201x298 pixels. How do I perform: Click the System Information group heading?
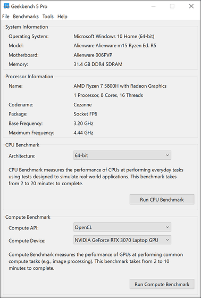click(27, 27)
